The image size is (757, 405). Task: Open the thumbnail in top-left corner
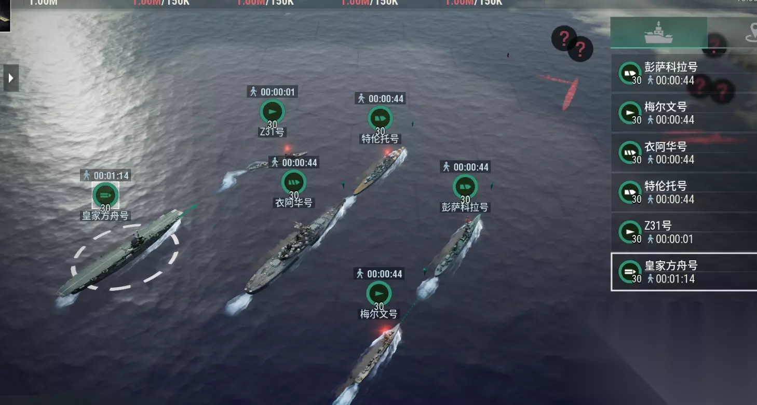point(5,16)
